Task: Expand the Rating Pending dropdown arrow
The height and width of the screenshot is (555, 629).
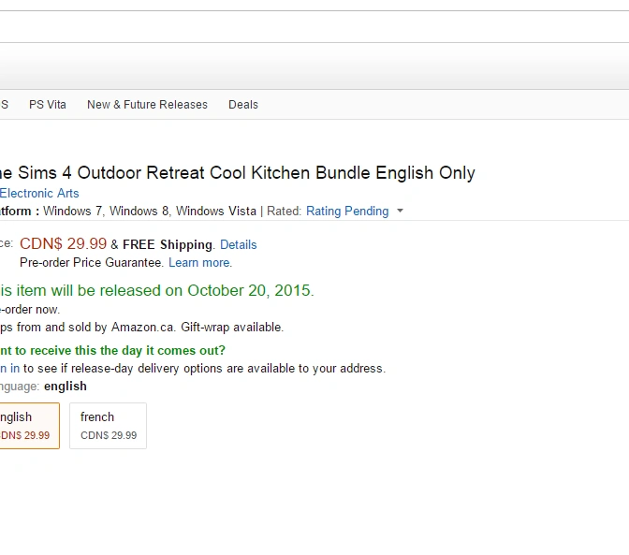Action: click(x=400, y=211)
